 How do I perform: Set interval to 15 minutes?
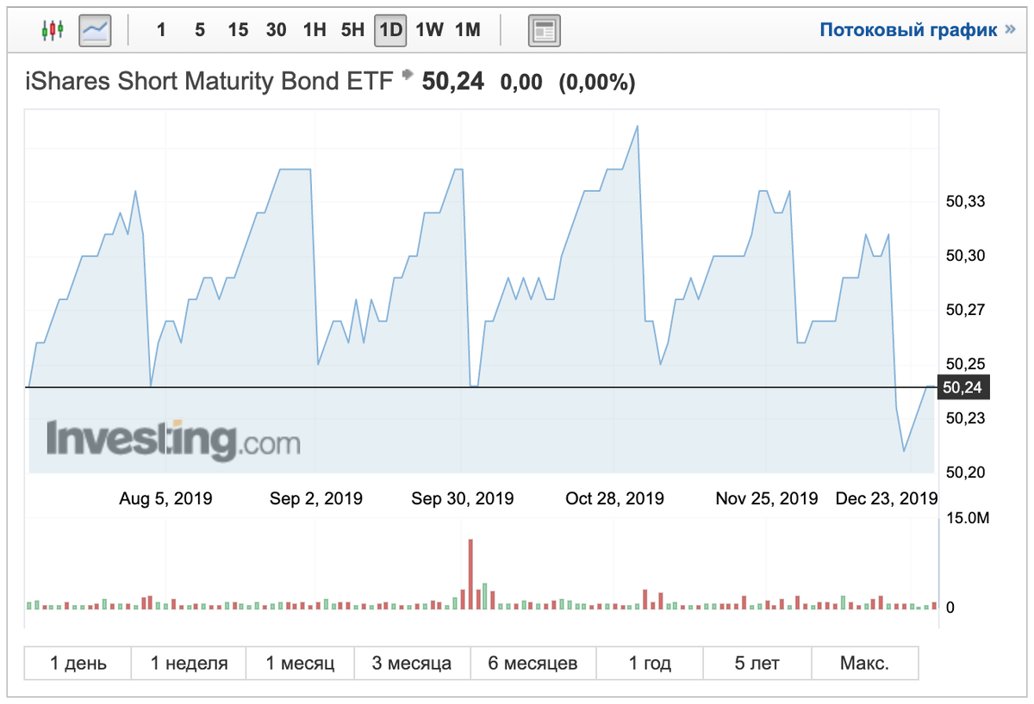point(238,30)
